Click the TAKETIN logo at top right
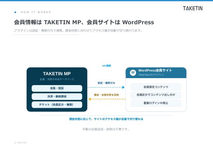213x148 pixels. pyautogui.click(x=193, y=8)
